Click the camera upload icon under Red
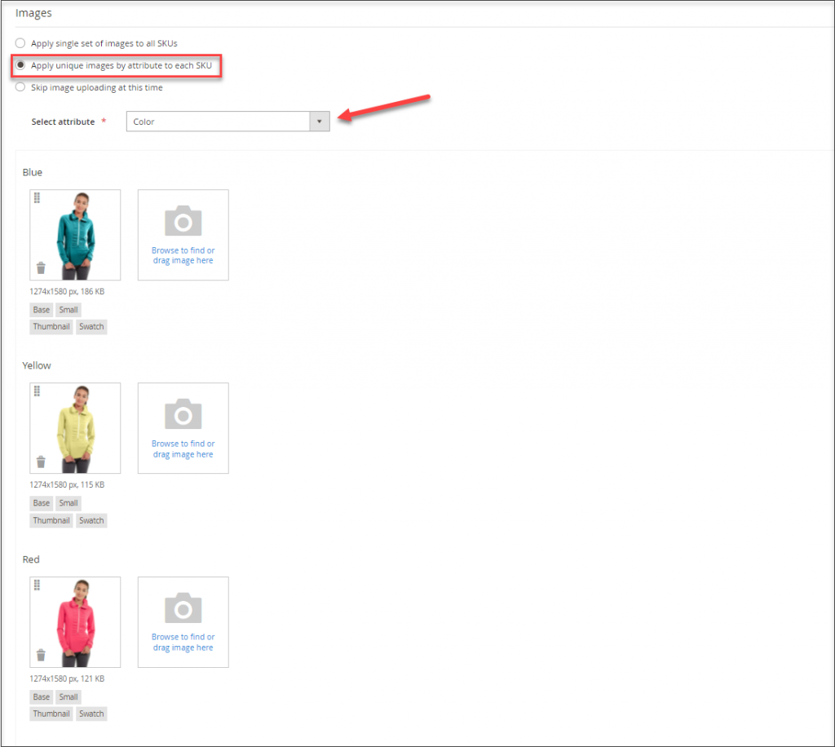Image resolution: width=835 pixels, height=747 pixels. 183,608
